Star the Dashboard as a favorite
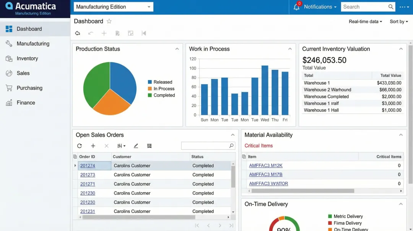The height and width of the screenshot is (231, 413). pyautogui.click(x=110, y=21)
